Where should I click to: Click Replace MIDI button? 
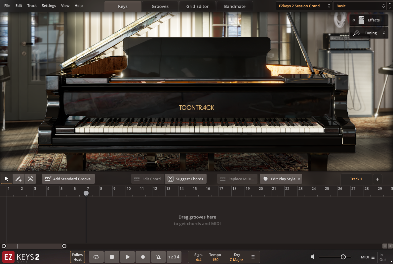pos(237,179)
